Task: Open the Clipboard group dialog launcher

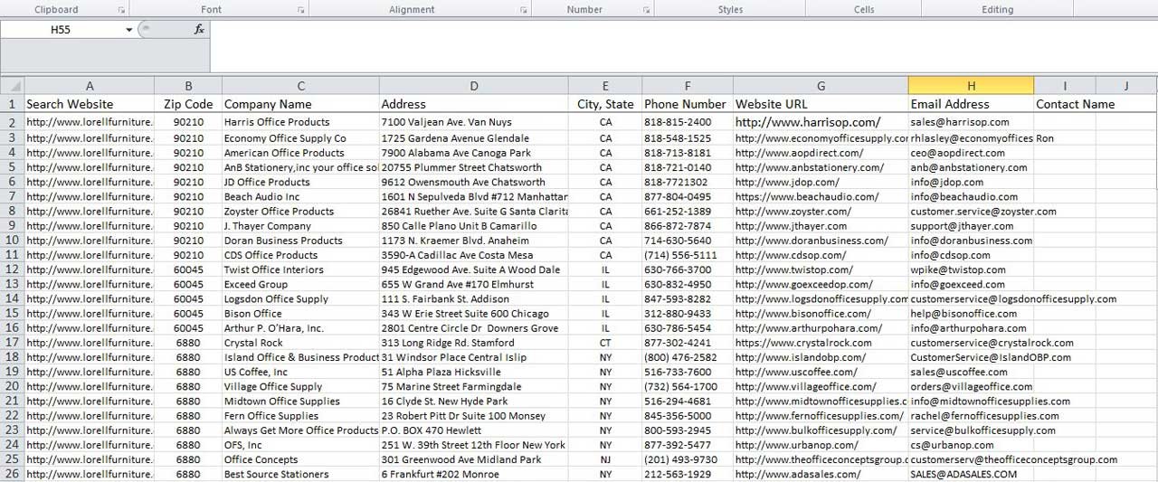Action: point(122,10)
